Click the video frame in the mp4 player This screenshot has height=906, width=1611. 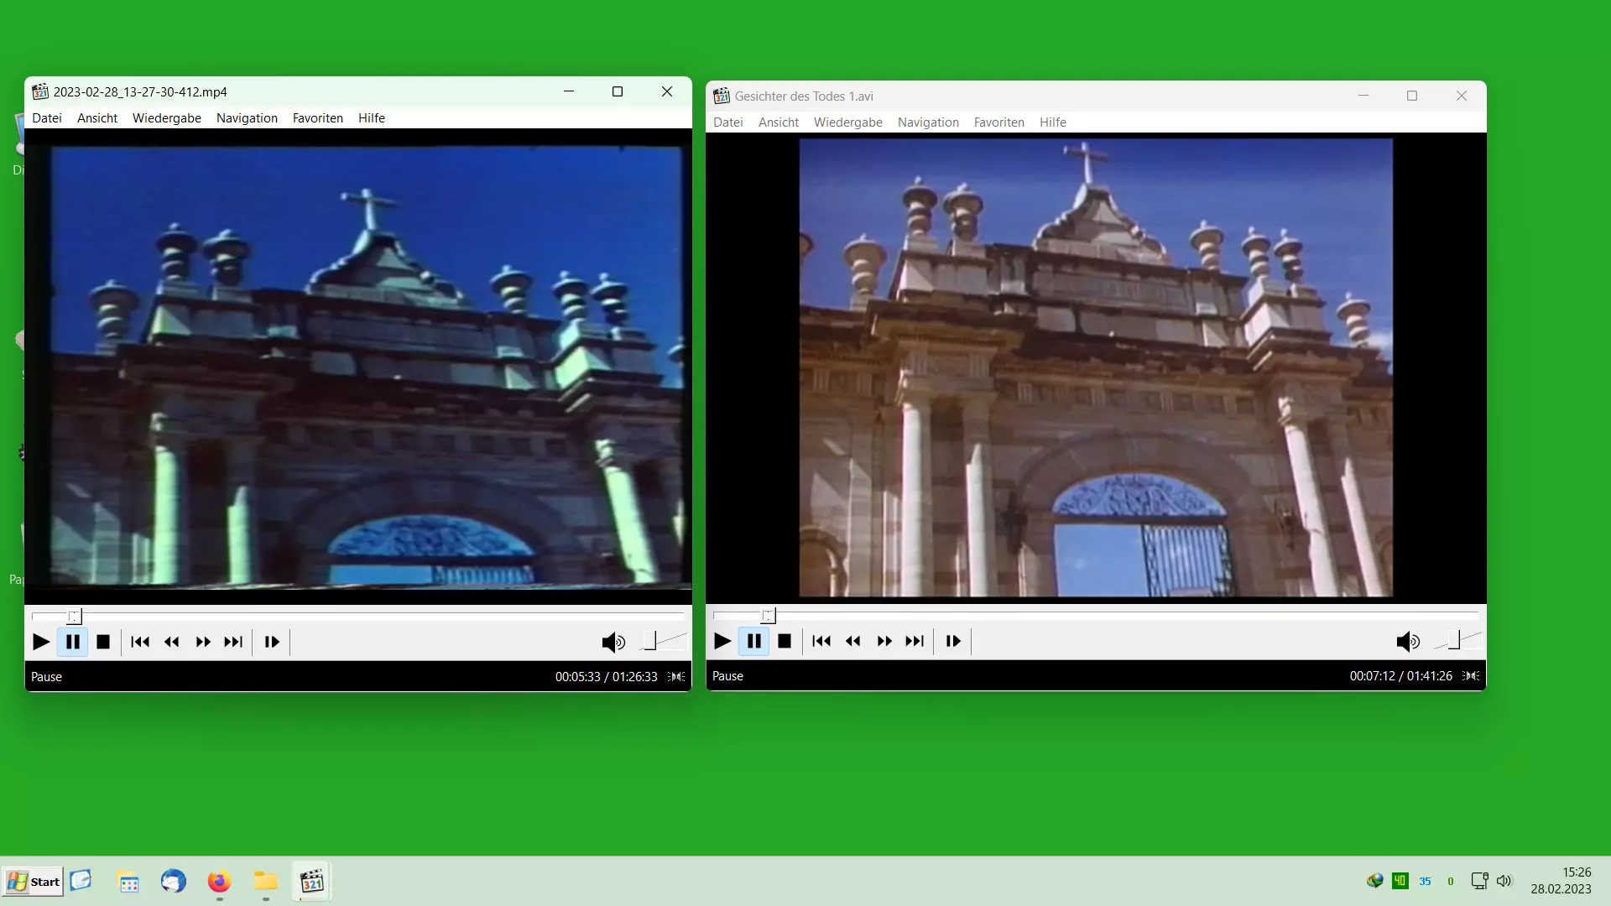[358, 366]
